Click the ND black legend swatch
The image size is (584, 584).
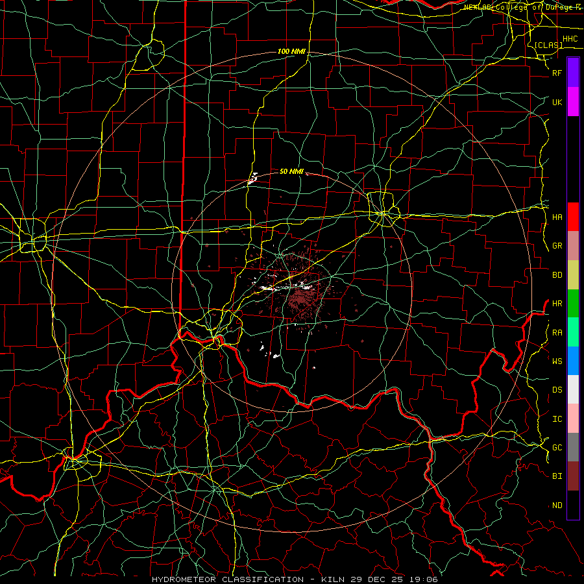pos(573,505)
